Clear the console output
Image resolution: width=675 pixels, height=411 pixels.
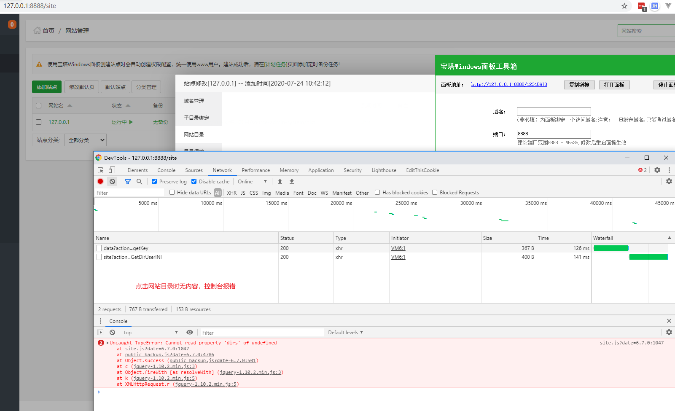pos(112,332)
